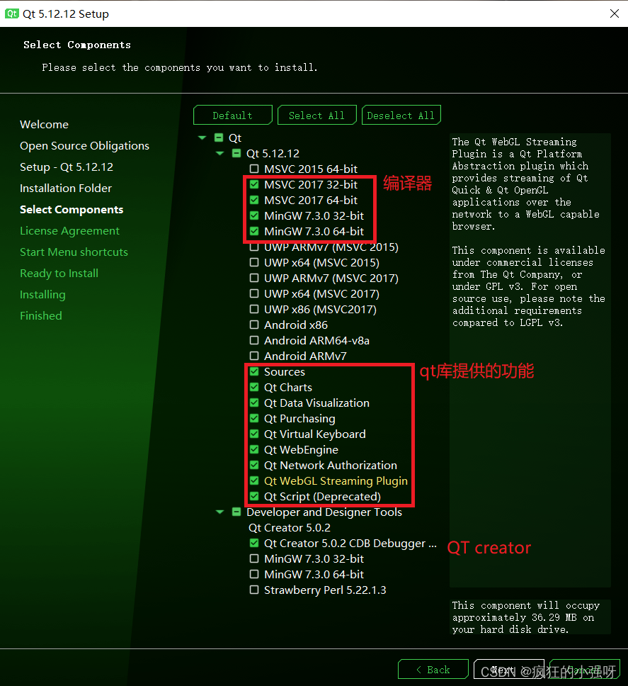Select the Sources label

click(x=285, y=372)
